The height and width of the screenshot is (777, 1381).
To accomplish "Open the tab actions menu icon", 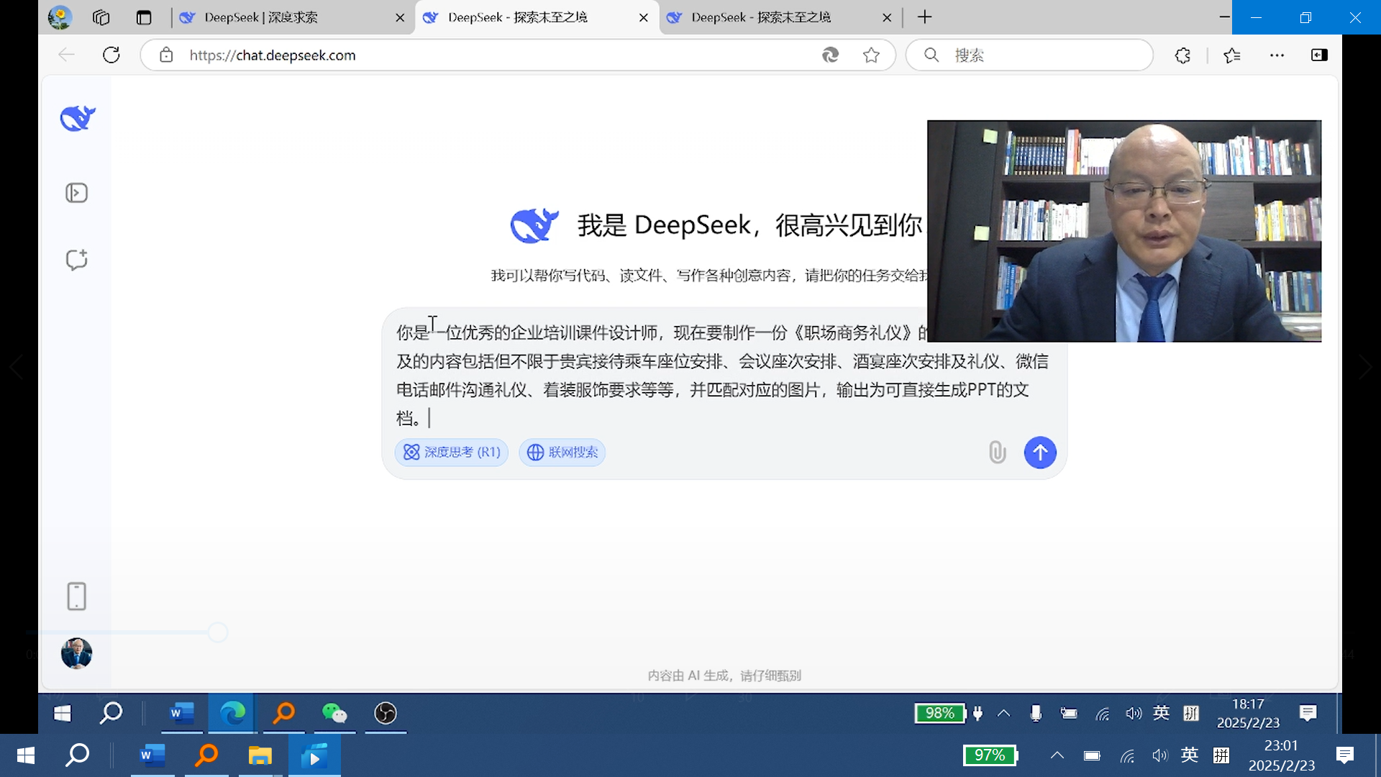I will click(x=144, y=17).
